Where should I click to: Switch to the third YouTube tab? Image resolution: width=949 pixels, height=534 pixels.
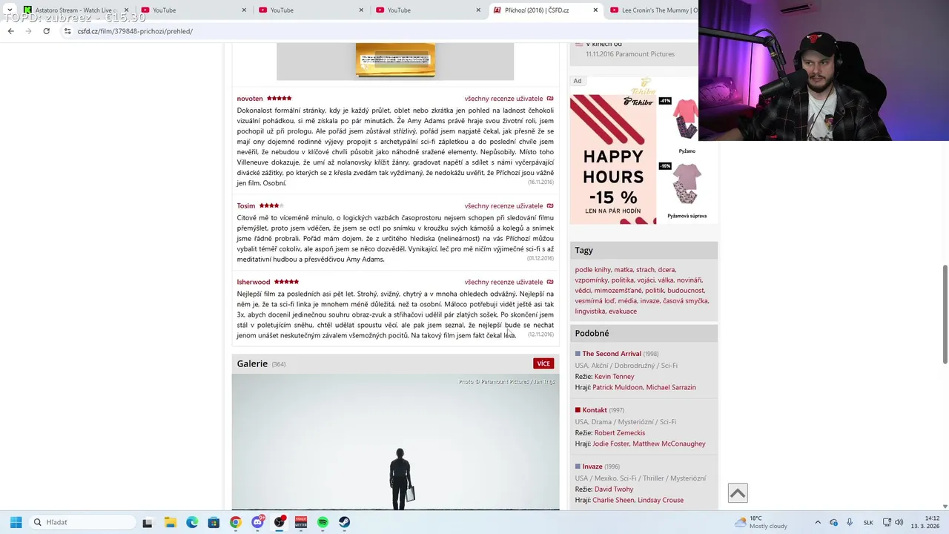pos(428,10)
